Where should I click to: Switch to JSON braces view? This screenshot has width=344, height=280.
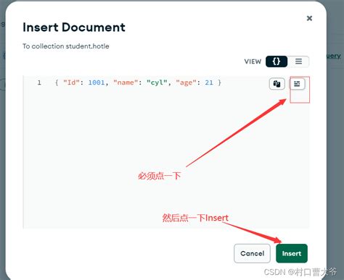277,61
